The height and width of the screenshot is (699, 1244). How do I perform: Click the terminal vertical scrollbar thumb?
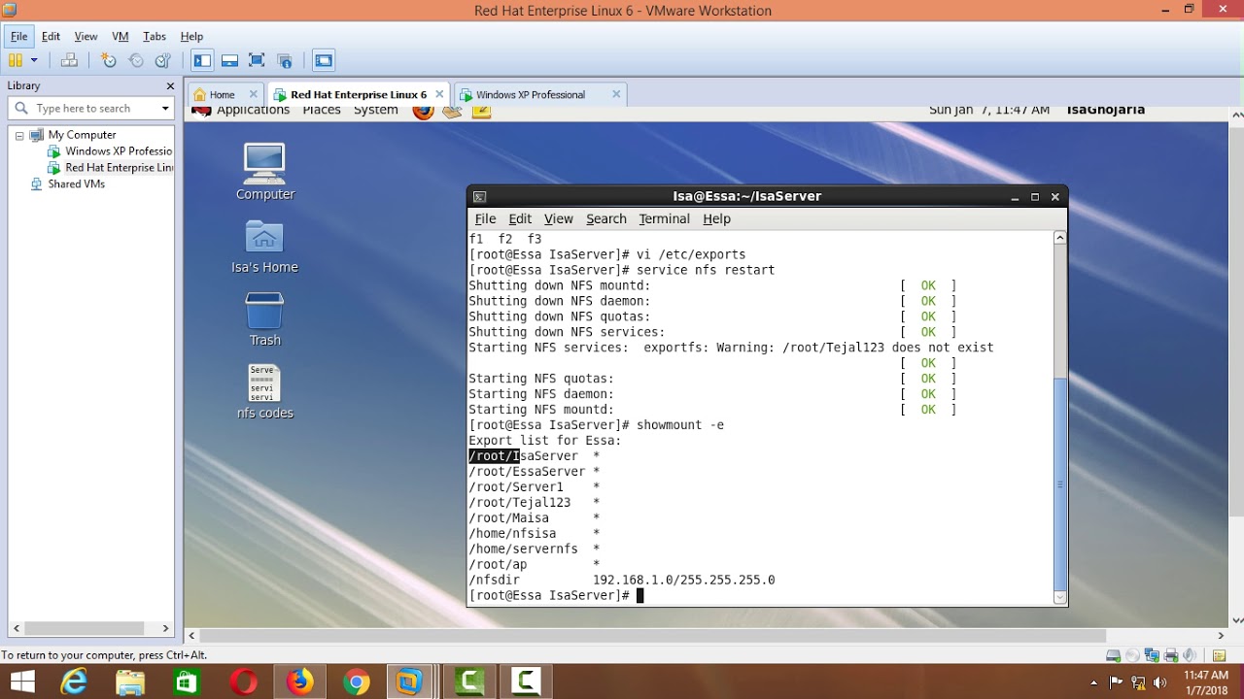pos(1060,483)
